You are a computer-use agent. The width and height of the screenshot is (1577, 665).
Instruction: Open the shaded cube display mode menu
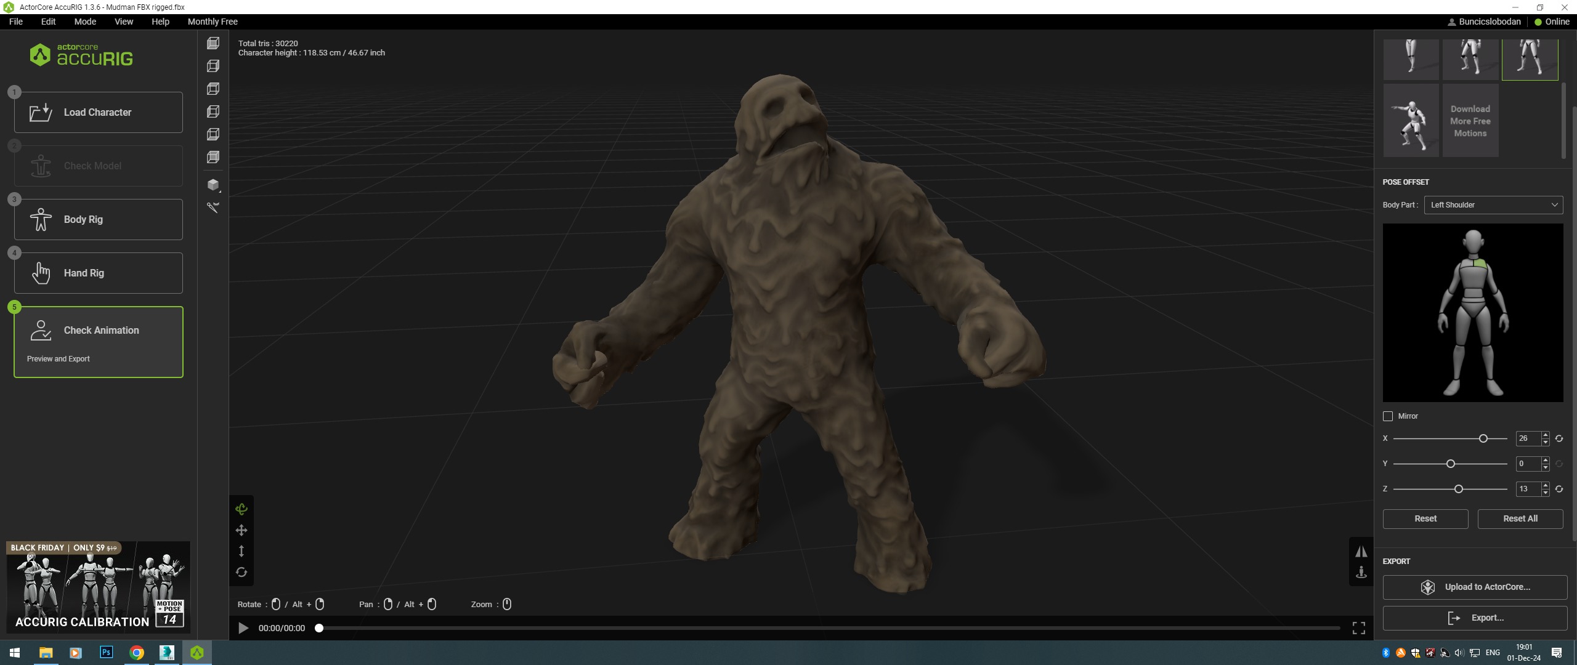(x=213, y=184)
